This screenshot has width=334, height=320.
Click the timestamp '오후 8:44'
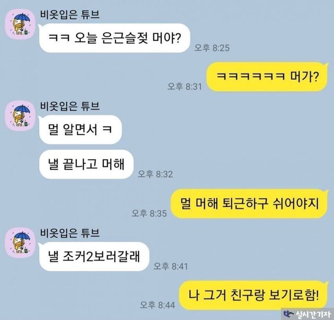pos(158,305)
